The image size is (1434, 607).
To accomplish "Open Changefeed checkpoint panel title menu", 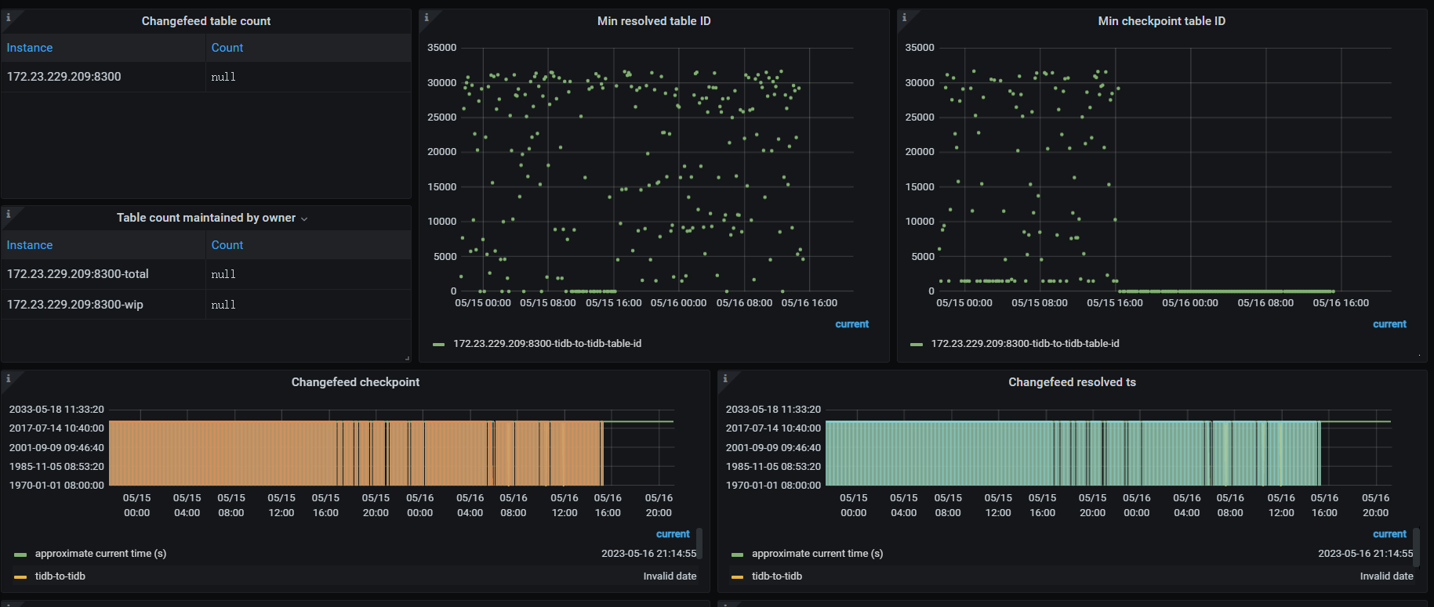I will coord(355,382).
